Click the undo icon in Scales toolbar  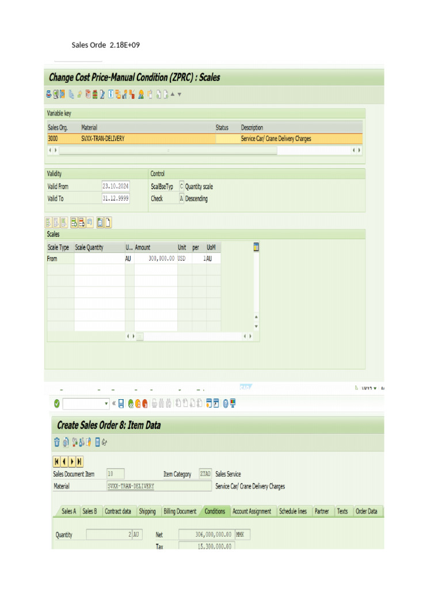pyautogui.click(x=90, y=223)
